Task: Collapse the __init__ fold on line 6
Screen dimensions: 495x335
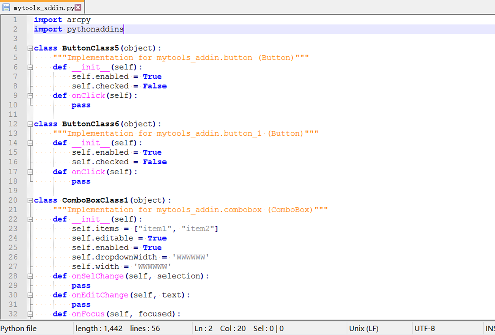Action: [x=30, y=67]
